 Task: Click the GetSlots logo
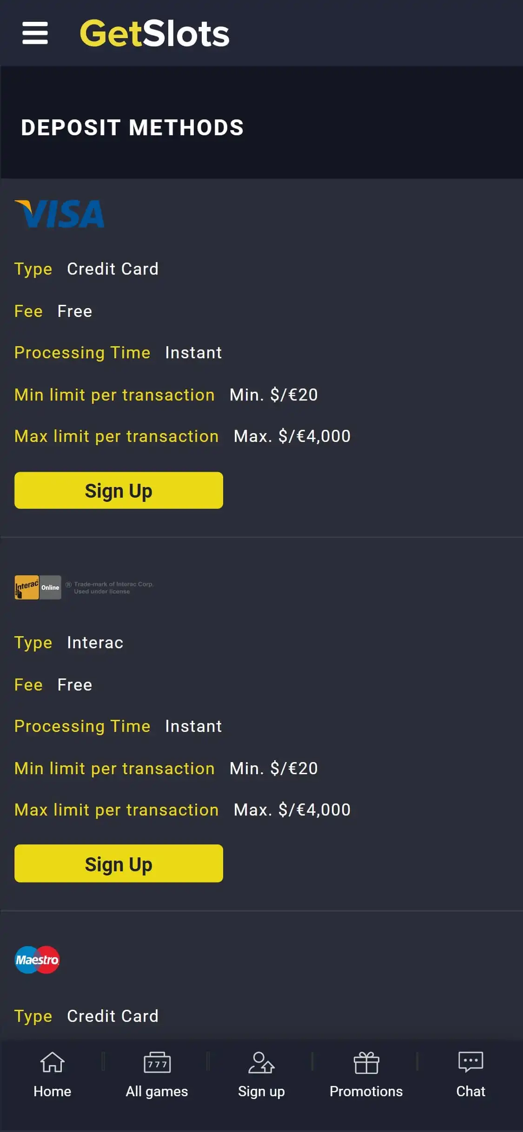154,33
